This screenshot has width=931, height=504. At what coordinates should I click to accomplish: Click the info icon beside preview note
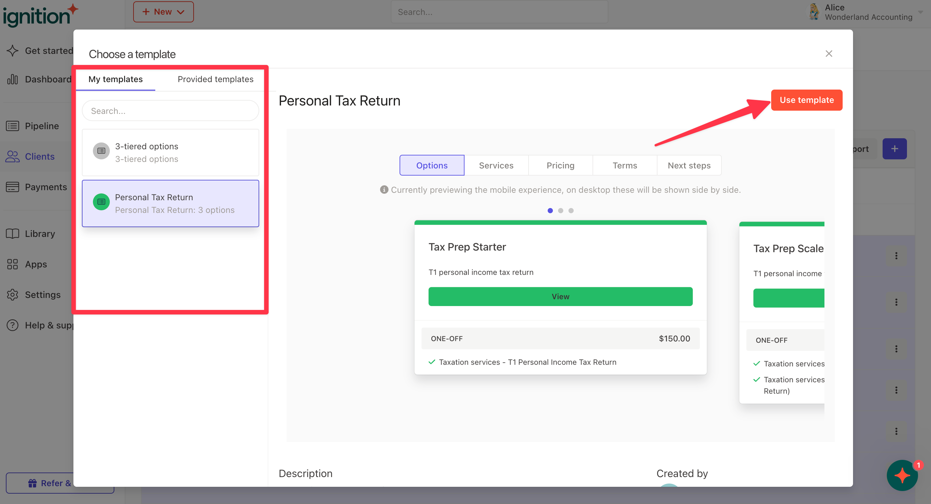pyautogui.click(x=384, y=190)
